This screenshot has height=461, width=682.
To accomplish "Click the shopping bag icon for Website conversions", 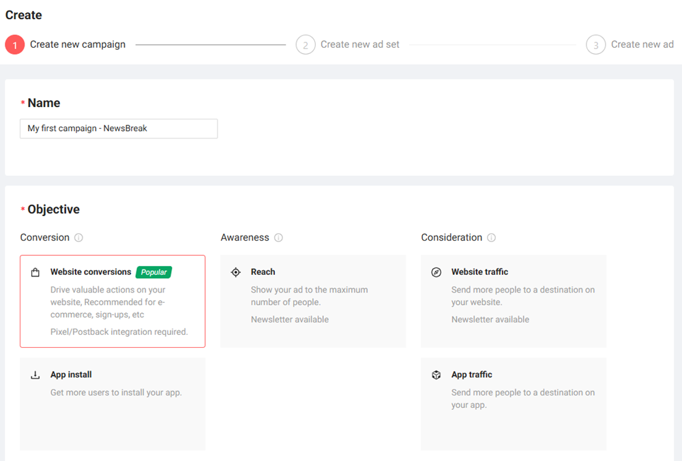I will 35,273.
